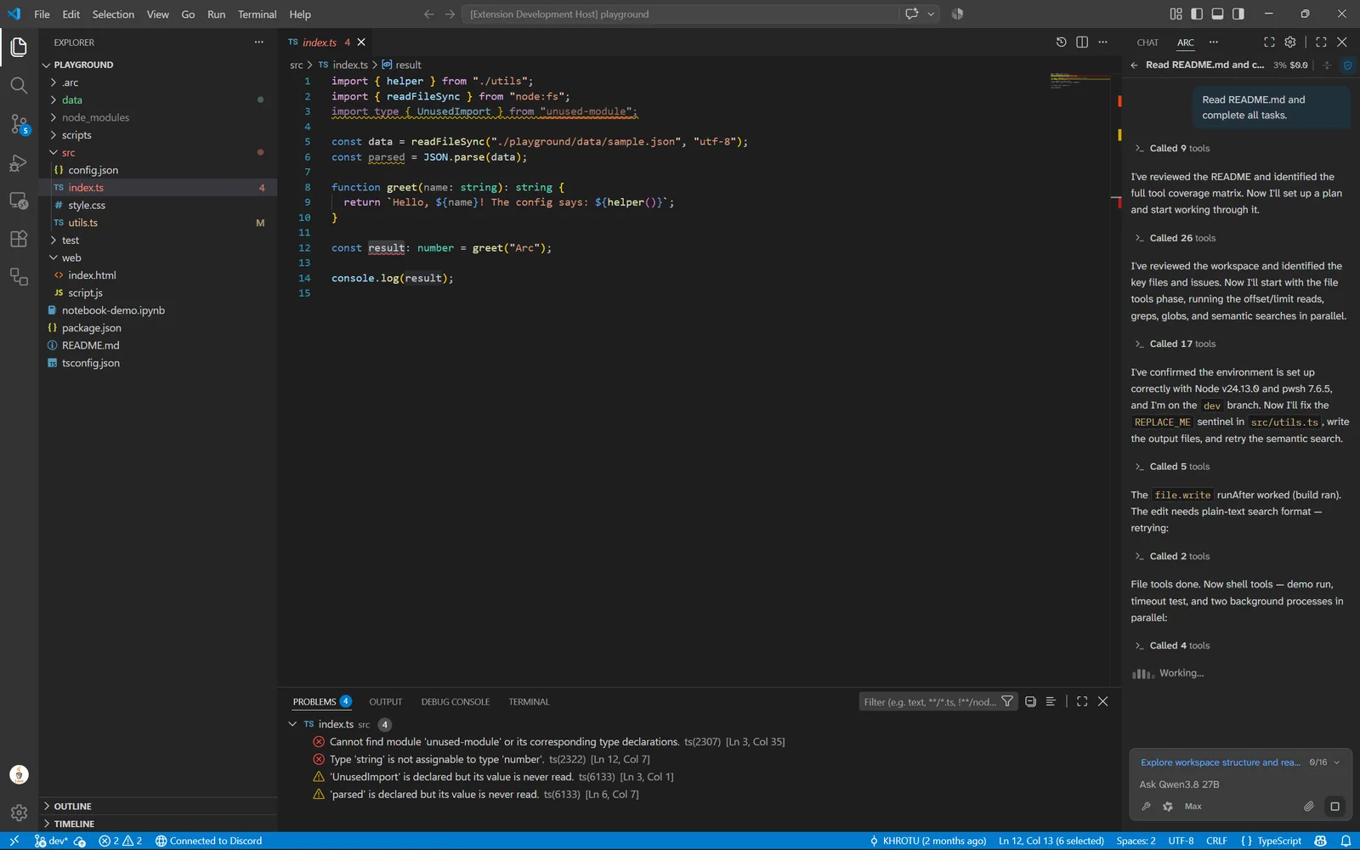Expand the node_modules folder

(x=54, y=117)
